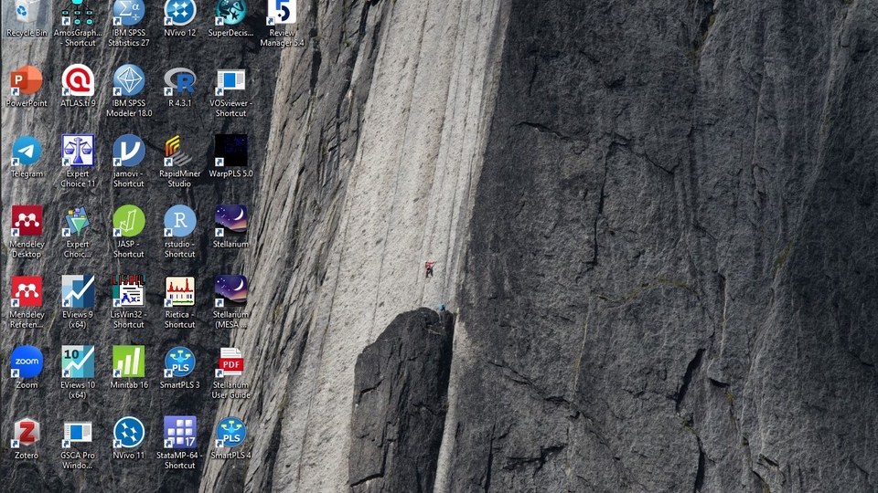
Task: Select the Zotero icon
Action: 27,439
